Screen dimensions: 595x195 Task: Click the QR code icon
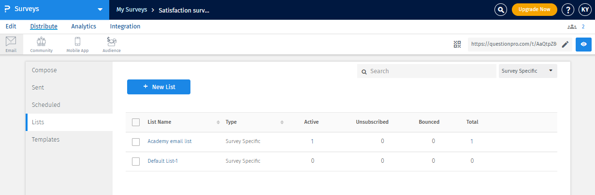click(x=457, y=44)
